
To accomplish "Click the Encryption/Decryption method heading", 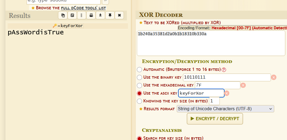I will coord(187,62).
